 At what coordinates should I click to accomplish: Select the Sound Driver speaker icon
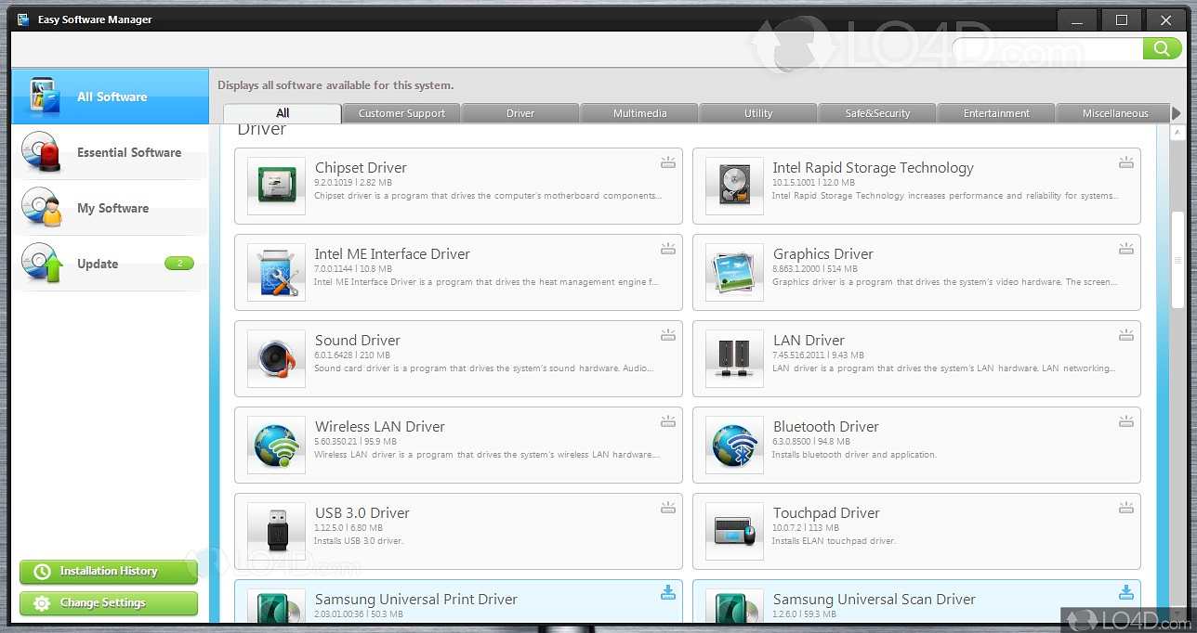point(276,358)
